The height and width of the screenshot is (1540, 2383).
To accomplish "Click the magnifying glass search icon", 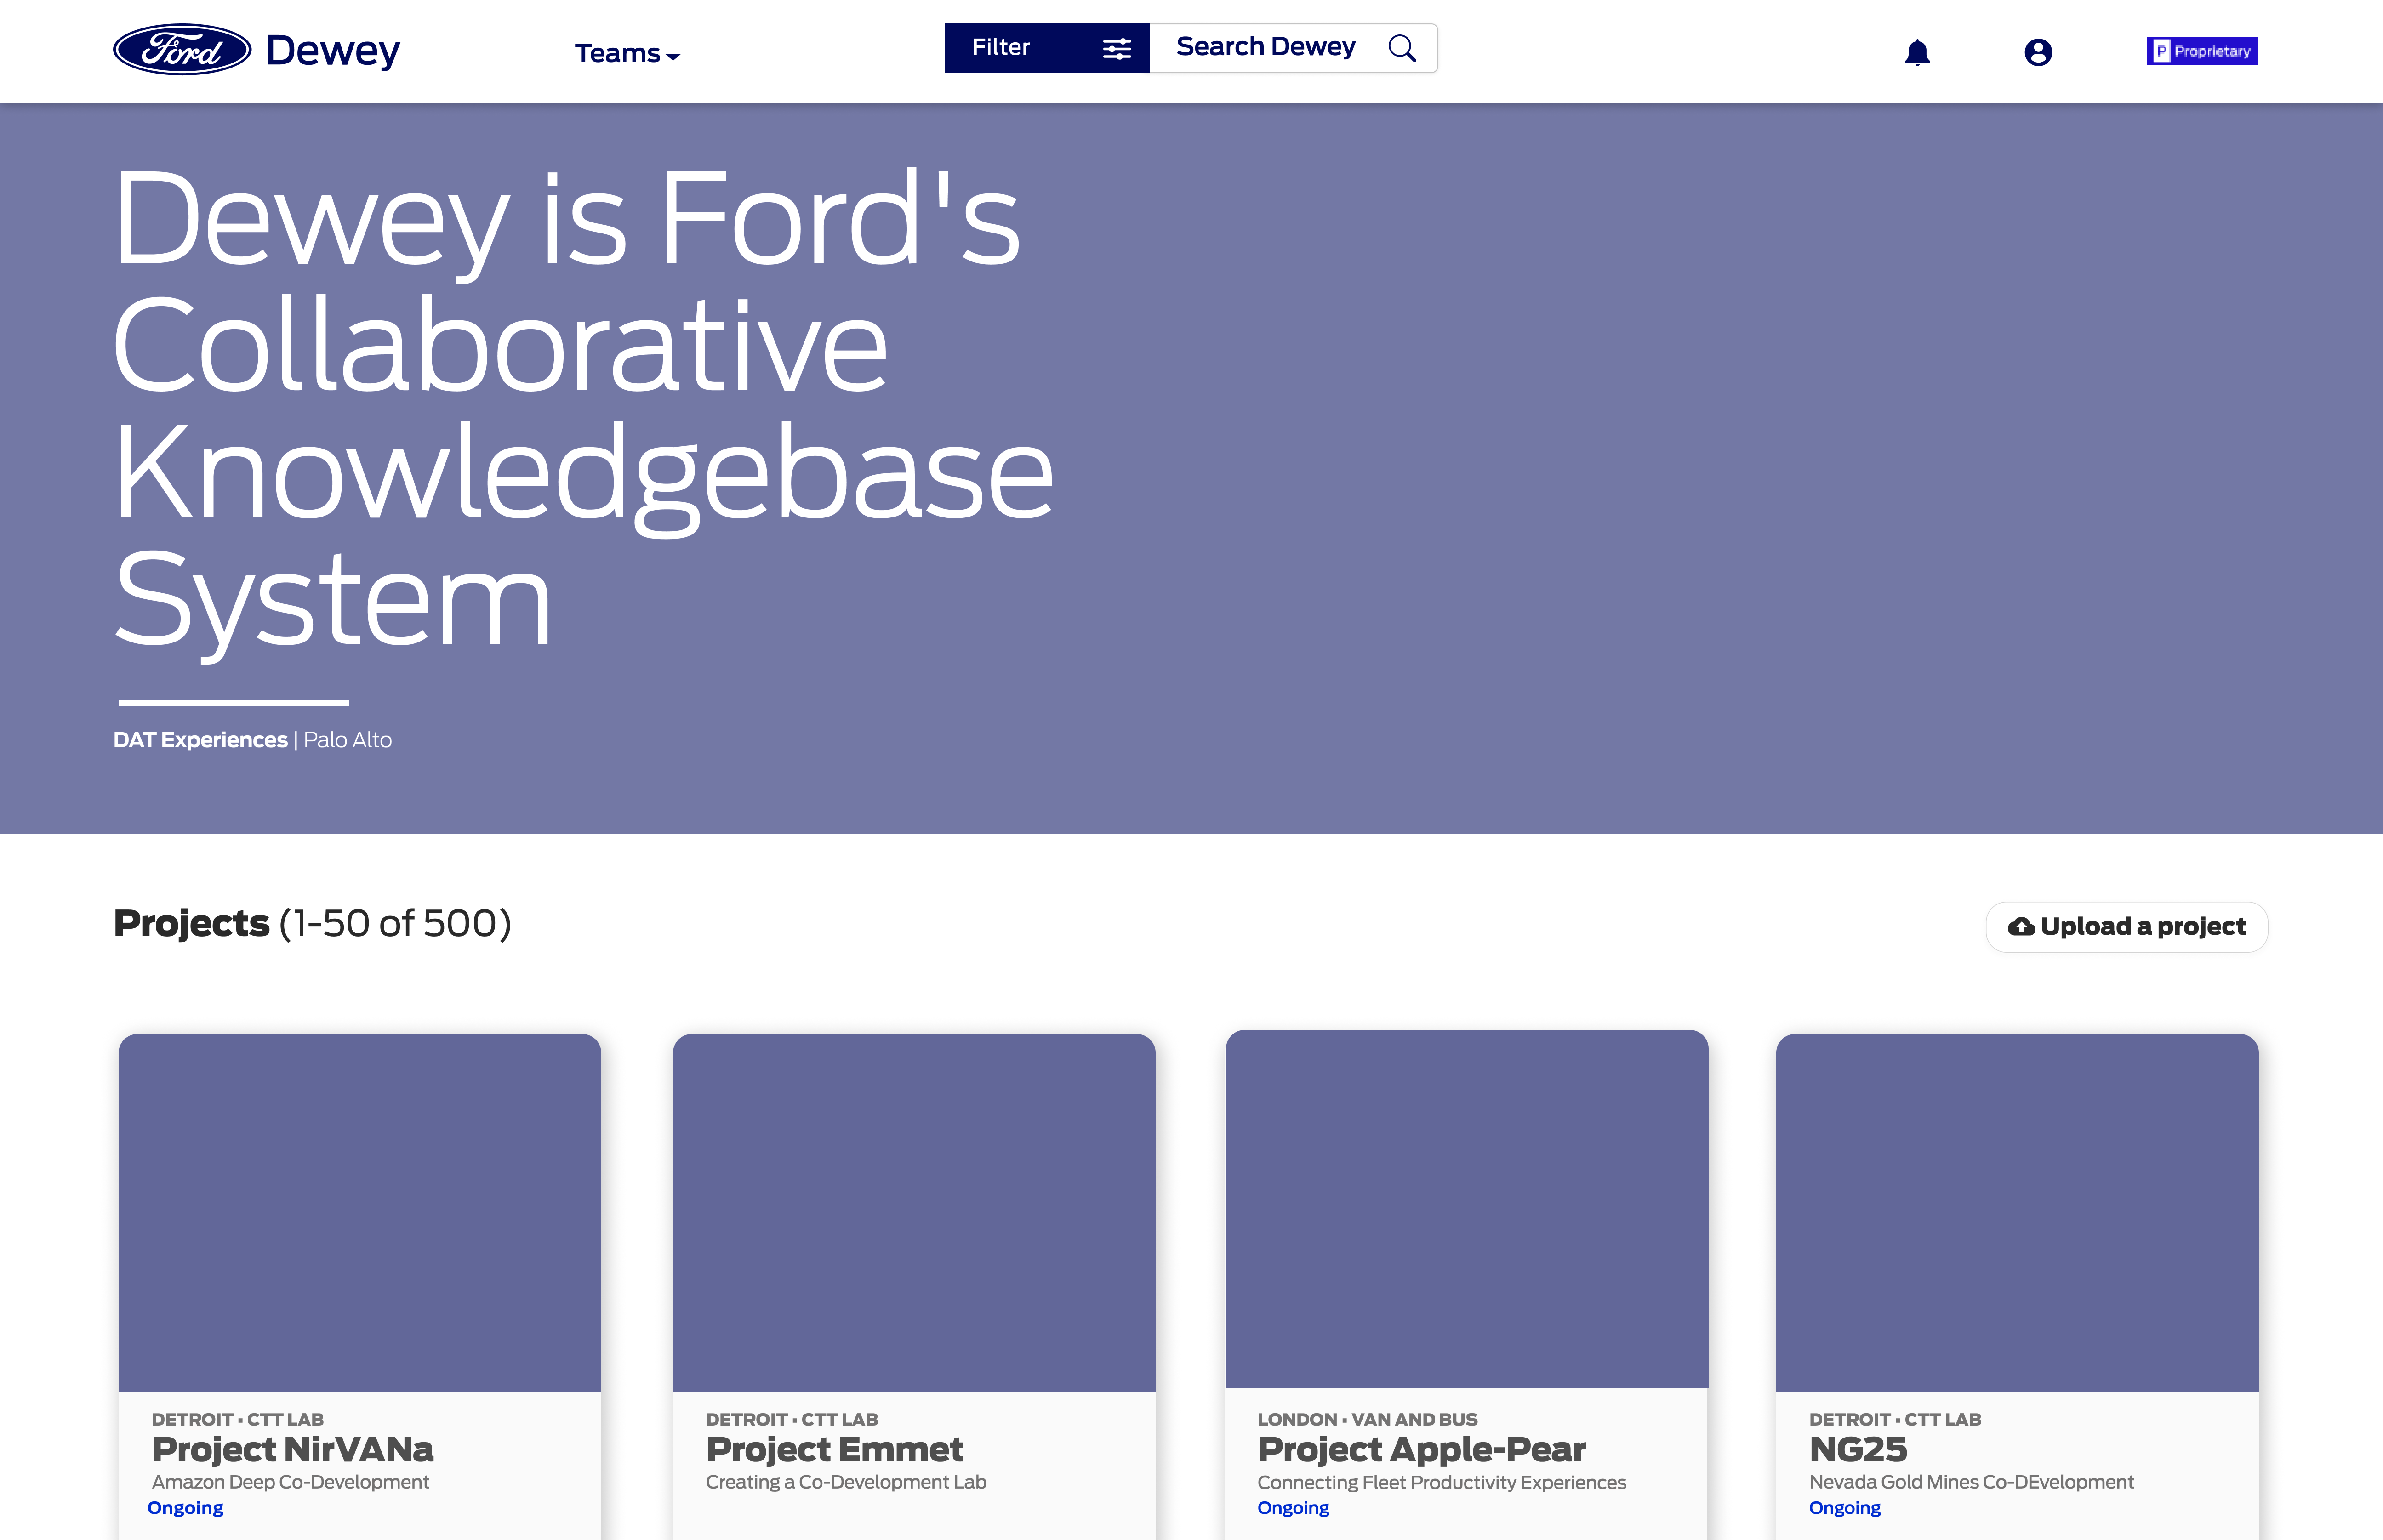I will point(1402,48).
